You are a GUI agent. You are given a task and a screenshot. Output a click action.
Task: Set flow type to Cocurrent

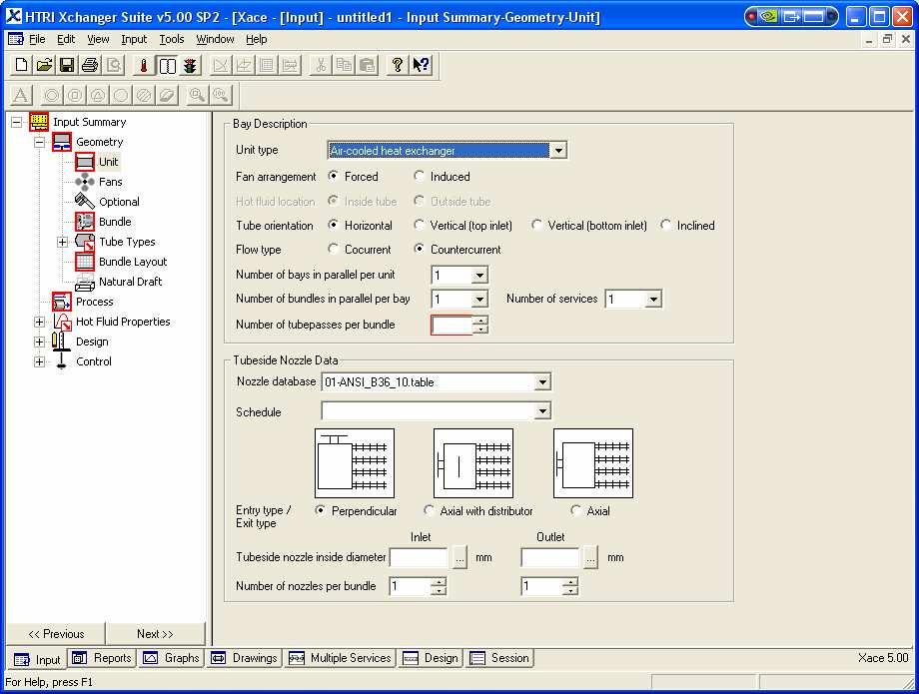[x=334, y=249]
